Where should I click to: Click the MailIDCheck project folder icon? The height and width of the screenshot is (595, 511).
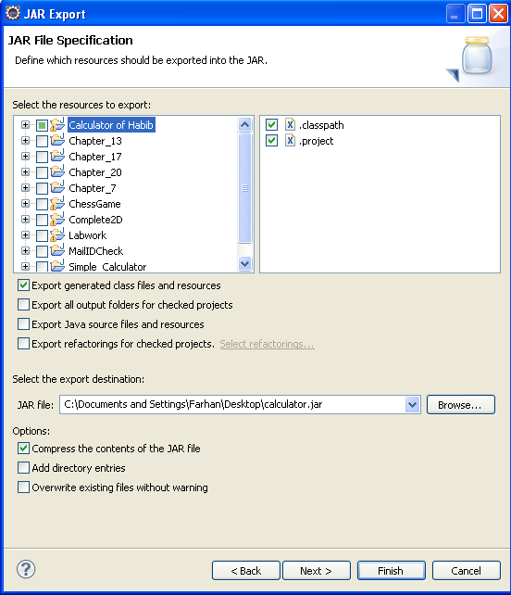pyautogui.click(x=57, y=251)
